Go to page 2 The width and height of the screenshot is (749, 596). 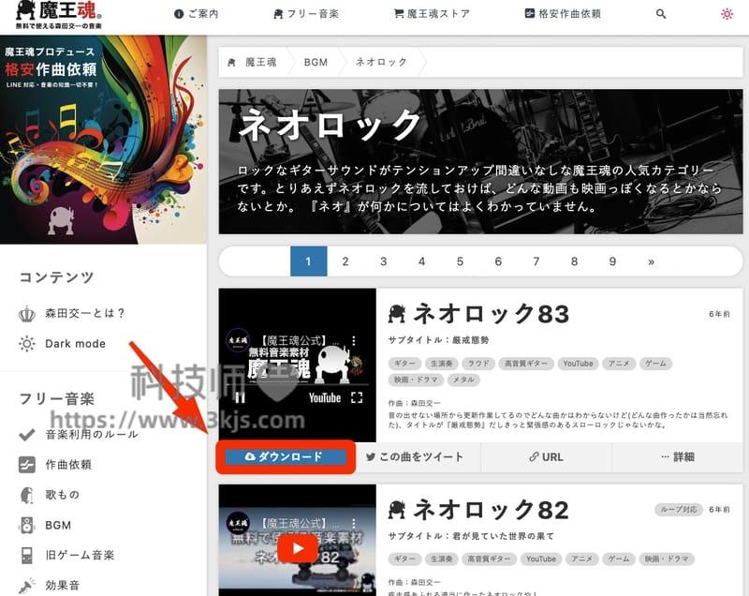click(x=345, y=261)
